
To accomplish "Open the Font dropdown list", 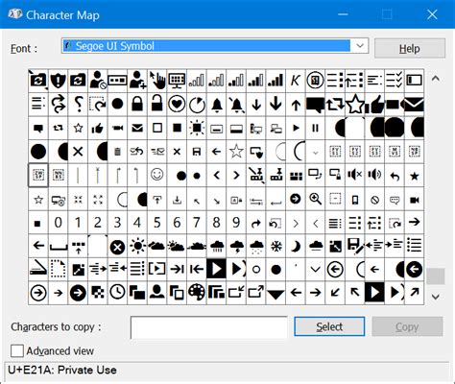I will [x=360, y=46].
